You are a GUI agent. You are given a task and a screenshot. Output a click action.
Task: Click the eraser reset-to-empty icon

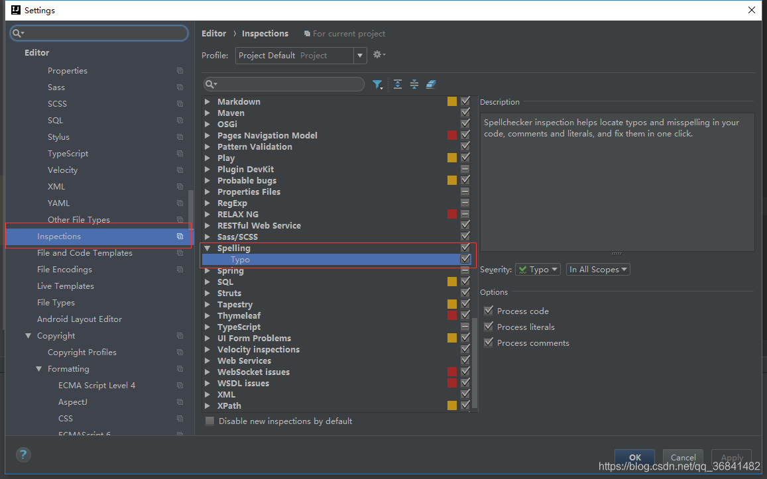(x=431, y=84)
